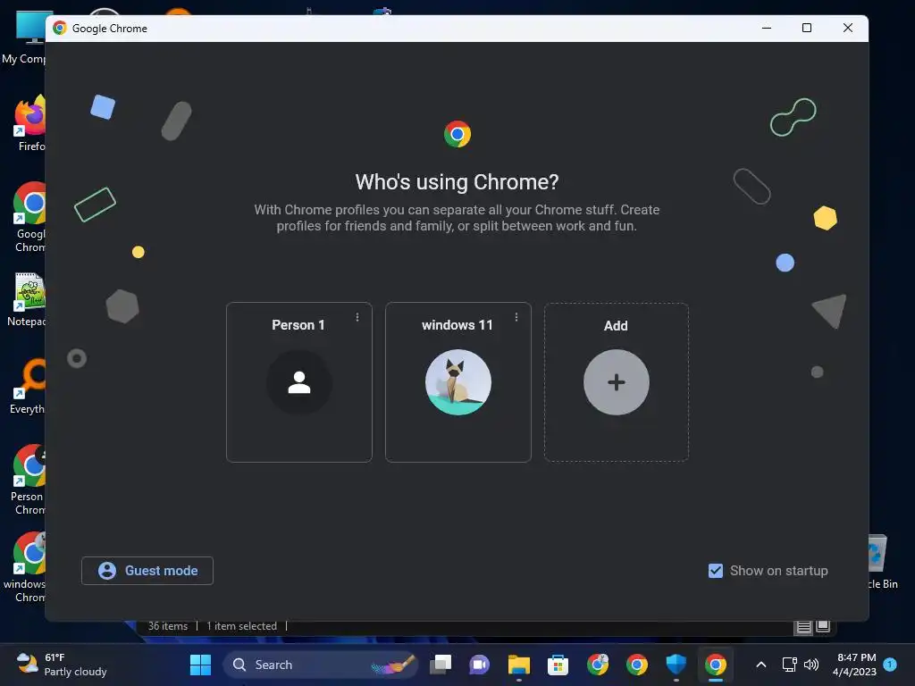Open volume control in system tray
The width and height of the screenshot is (915, 686).
point(811,665)
